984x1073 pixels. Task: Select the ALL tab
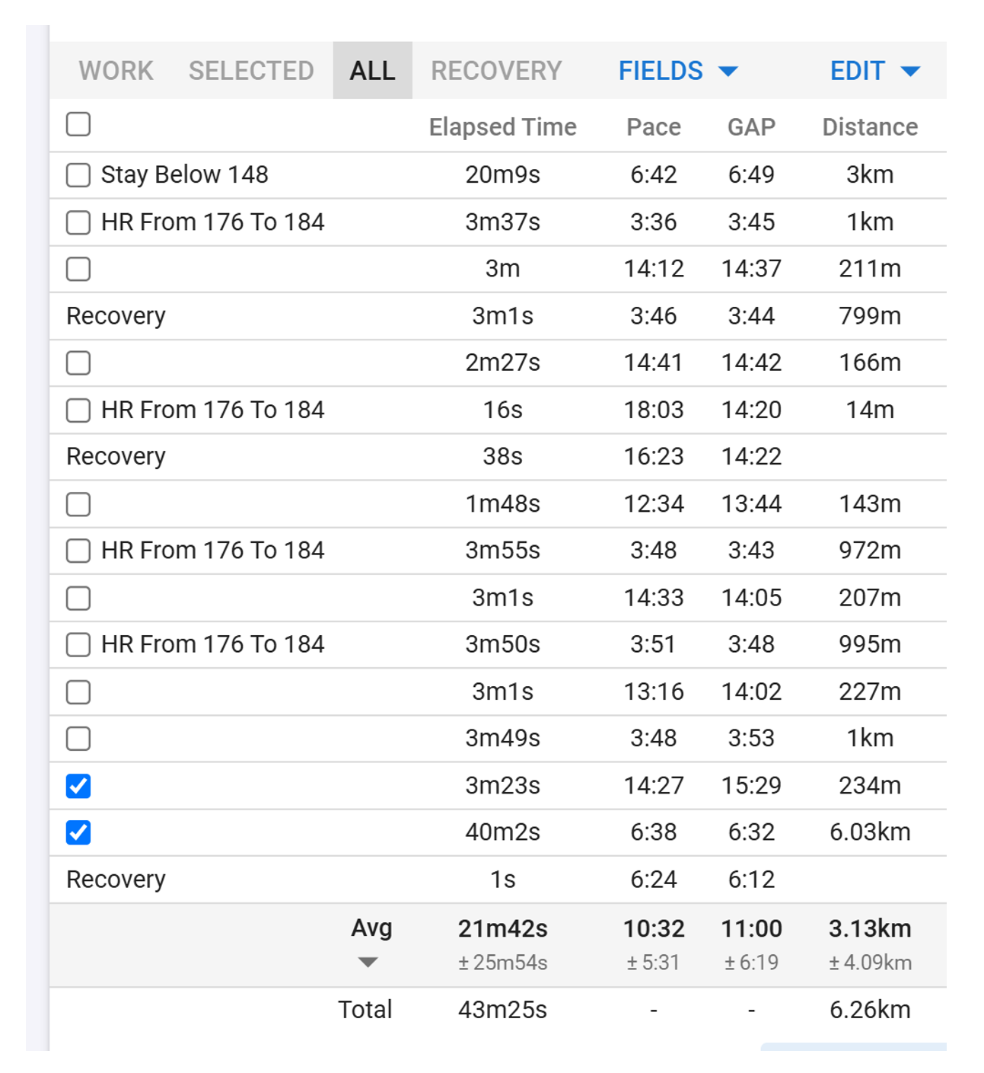(x=372, y=71)
